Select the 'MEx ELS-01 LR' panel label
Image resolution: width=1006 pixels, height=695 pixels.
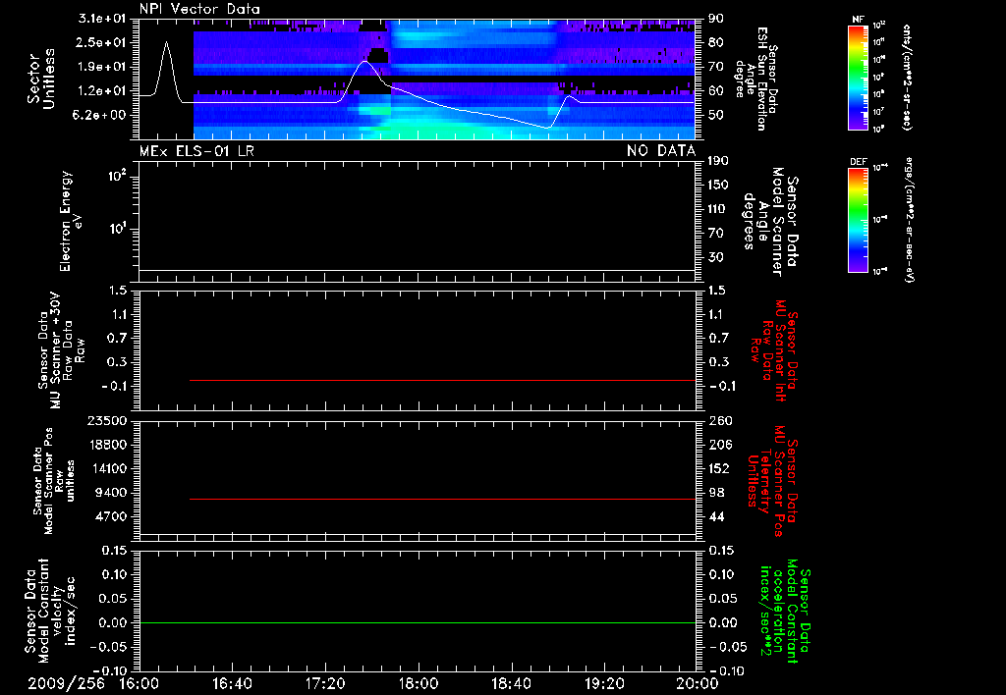tap(196, 151)
